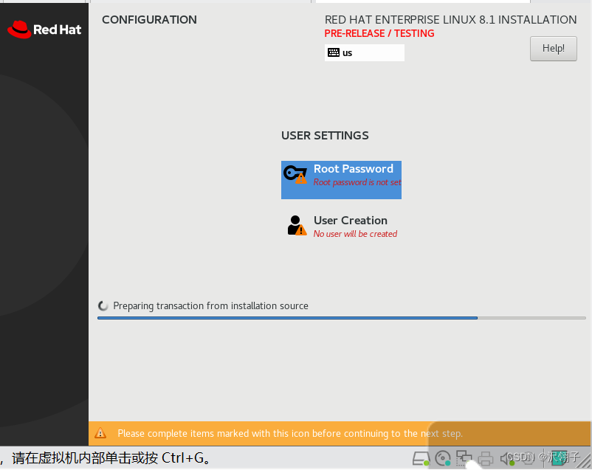The width and height of the screenshot is (592, 470).
Task: Click the VMware sound card status icon
Action: click(x=507, y=458)
